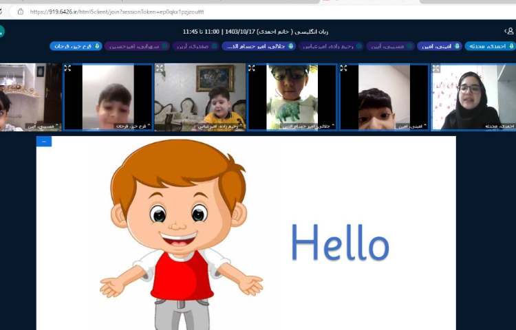This screenshot has width=516, height=330.
Task: Expand the رحیم زاده امیرعباس webcam name menu
Action: click(x=220, y=126)
